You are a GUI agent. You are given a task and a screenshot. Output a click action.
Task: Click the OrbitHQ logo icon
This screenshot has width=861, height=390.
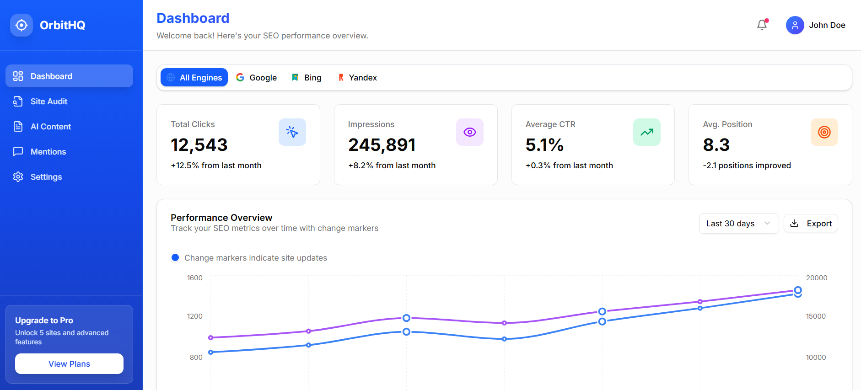click(22, 25)
